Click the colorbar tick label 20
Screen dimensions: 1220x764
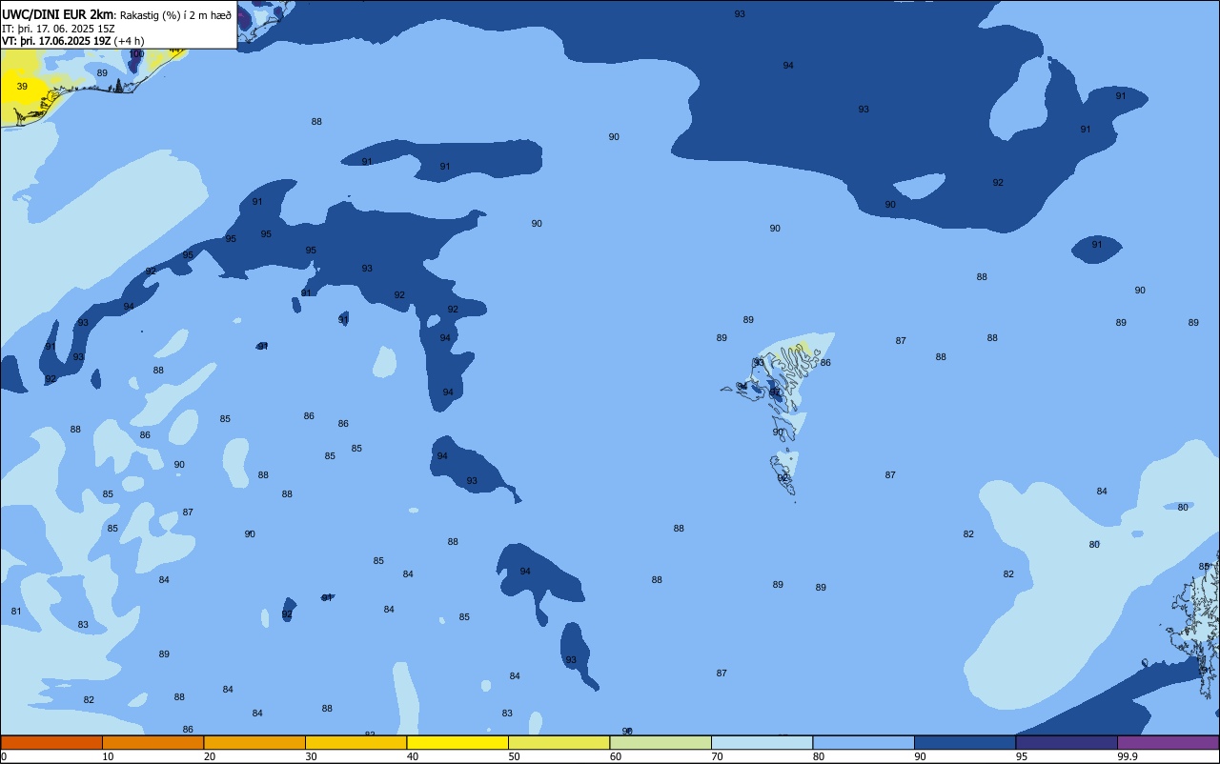209,756
